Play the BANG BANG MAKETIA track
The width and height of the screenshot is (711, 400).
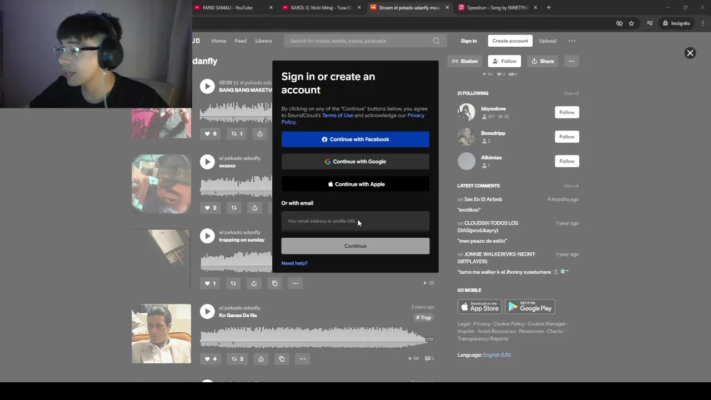click(207, 86)
